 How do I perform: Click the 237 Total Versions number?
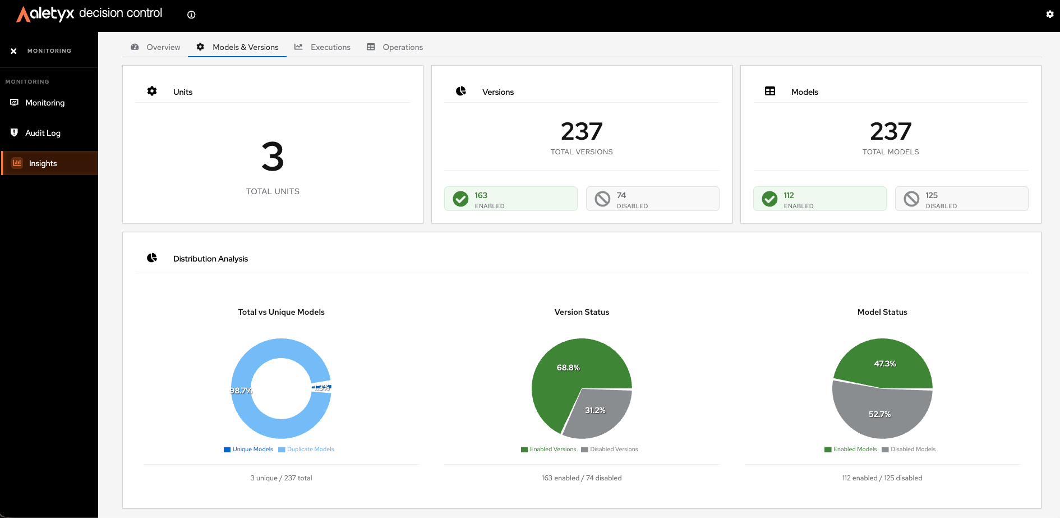click(x=582, y=131)
